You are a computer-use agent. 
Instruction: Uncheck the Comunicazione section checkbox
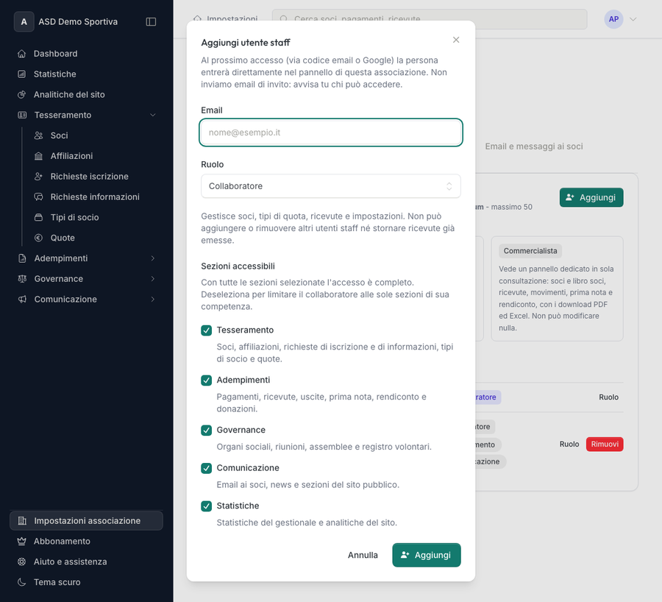click(x=207, y=468)
